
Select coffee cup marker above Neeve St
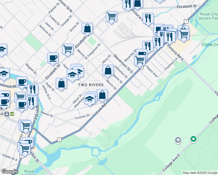pyautogui.click(x=22, y=105)
